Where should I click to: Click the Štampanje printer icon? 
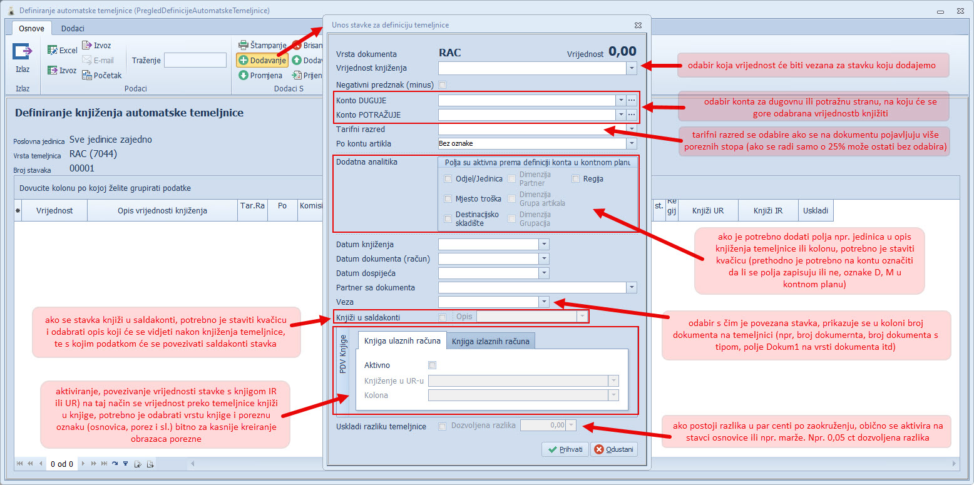pyautogui.click(x=243, y=45)
